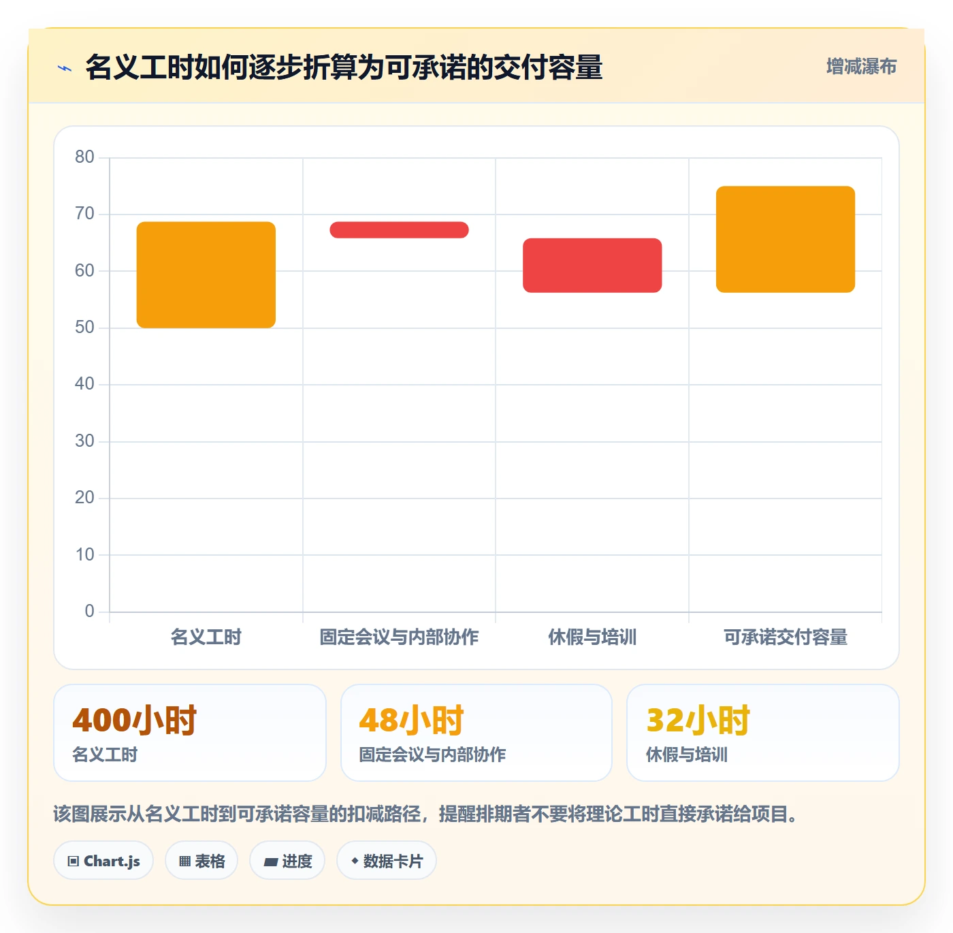953x933 pixels.
Task: Select the orange 名义工时 bar in the chart
Action: click(206, 275)
